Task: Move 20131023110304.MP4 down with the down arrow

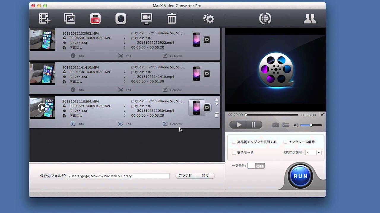Action: coord(217,104)
